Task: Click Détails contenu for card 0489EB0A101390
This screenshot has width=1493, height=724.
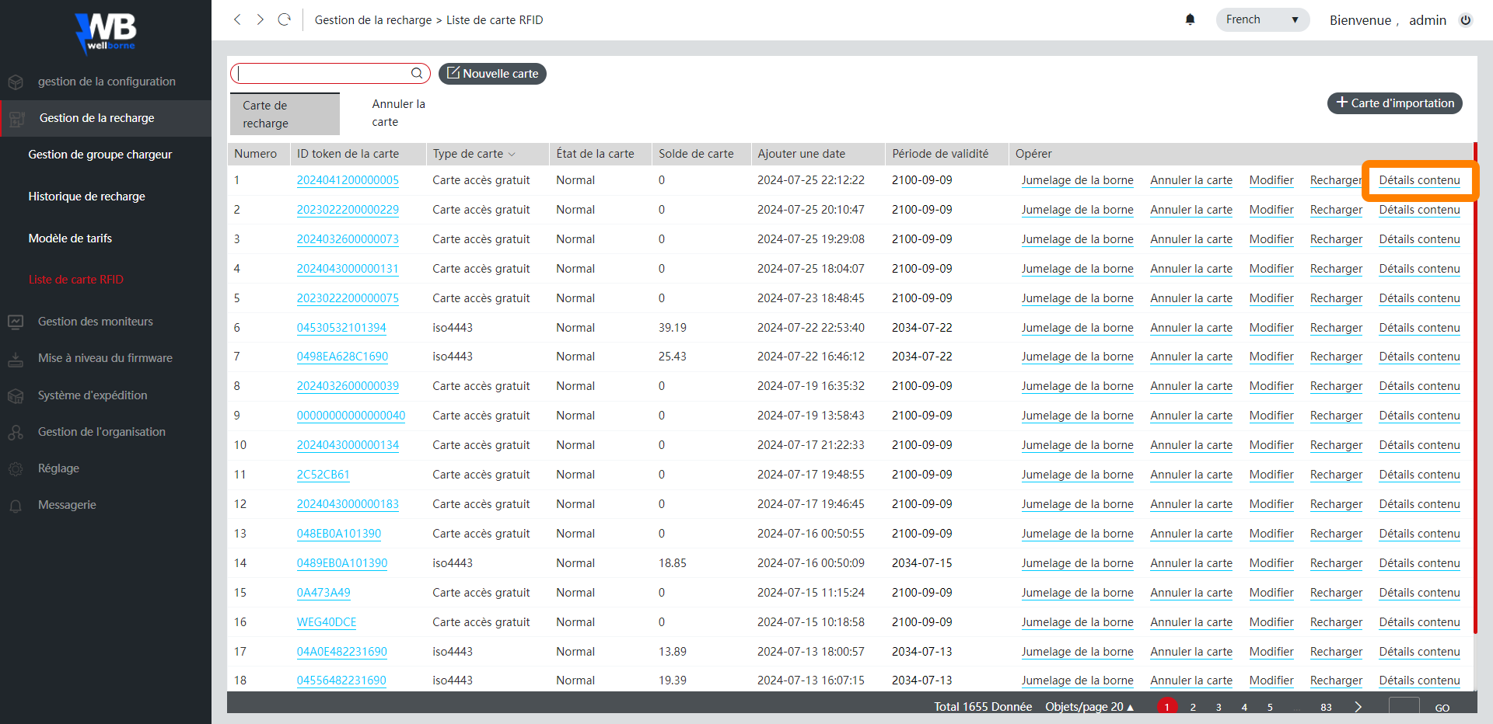Action: pos(1419,563)
